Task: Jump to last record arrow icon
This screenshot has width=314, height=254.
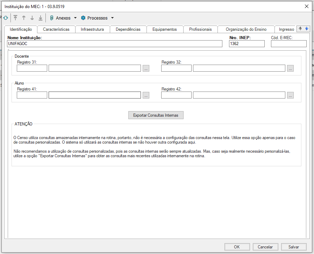Action: (x=41, y=18)
